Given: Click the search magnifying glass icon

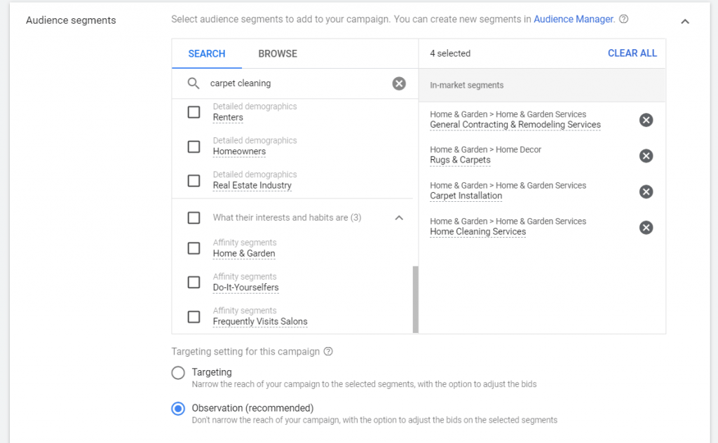Looking at the screenshot, I should point(192,83).
